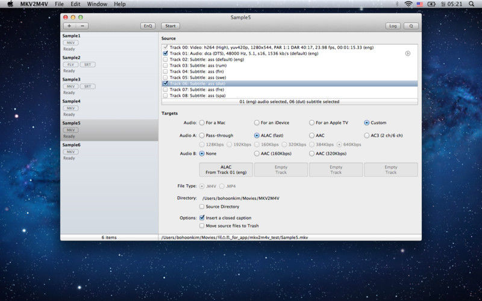Check Track 05 Subtitle ass (swe)

(165, 78)
